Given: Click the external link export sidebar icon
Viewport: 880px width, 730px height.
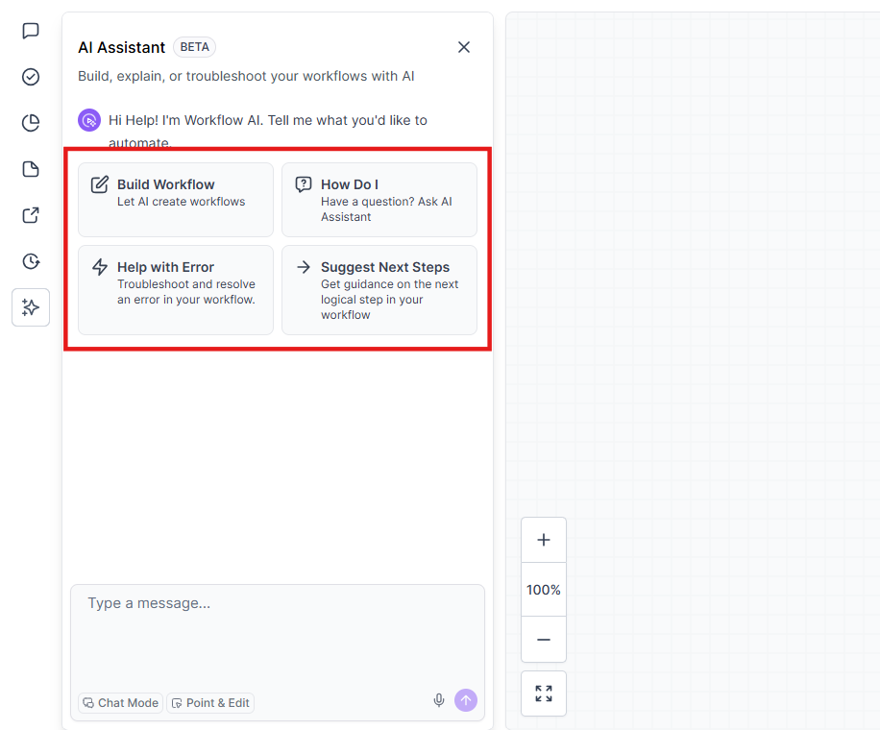Looking at the screenshot, I should 31,215.
